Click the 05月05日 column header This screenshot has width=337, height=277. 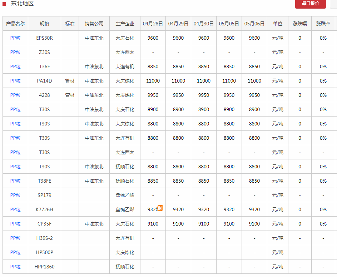229,24
